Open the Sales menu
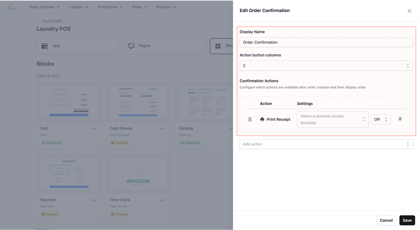 (x=139, y=7)
